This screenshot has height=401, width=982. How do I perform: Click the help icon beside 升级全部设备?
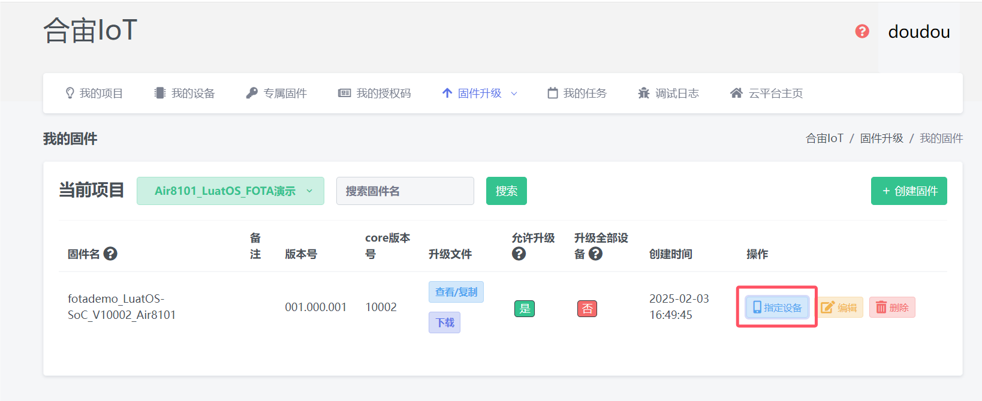pyautogui.click(x=595, y=254)
